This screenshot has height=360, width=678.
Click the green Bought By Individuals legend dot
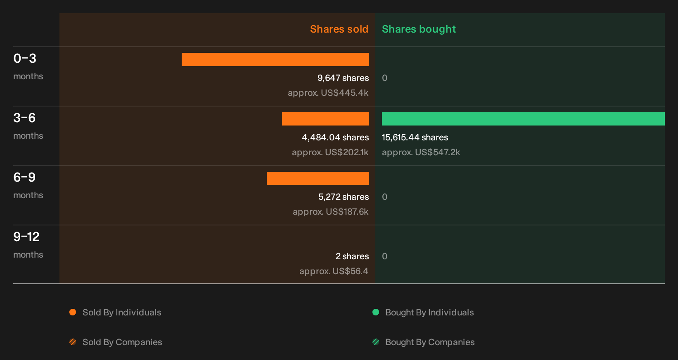(x=376, y=312)
